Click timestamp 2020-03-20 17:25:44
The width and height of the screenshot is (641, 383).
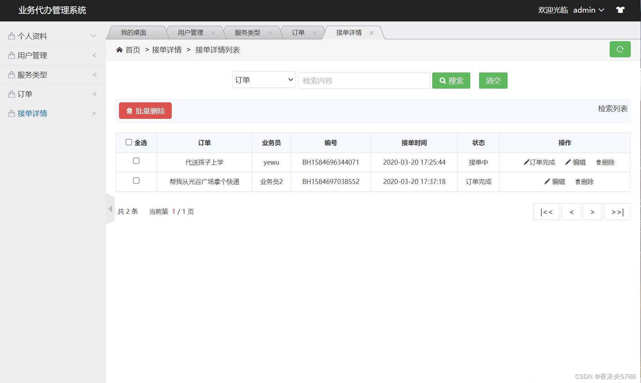[414, 162]
